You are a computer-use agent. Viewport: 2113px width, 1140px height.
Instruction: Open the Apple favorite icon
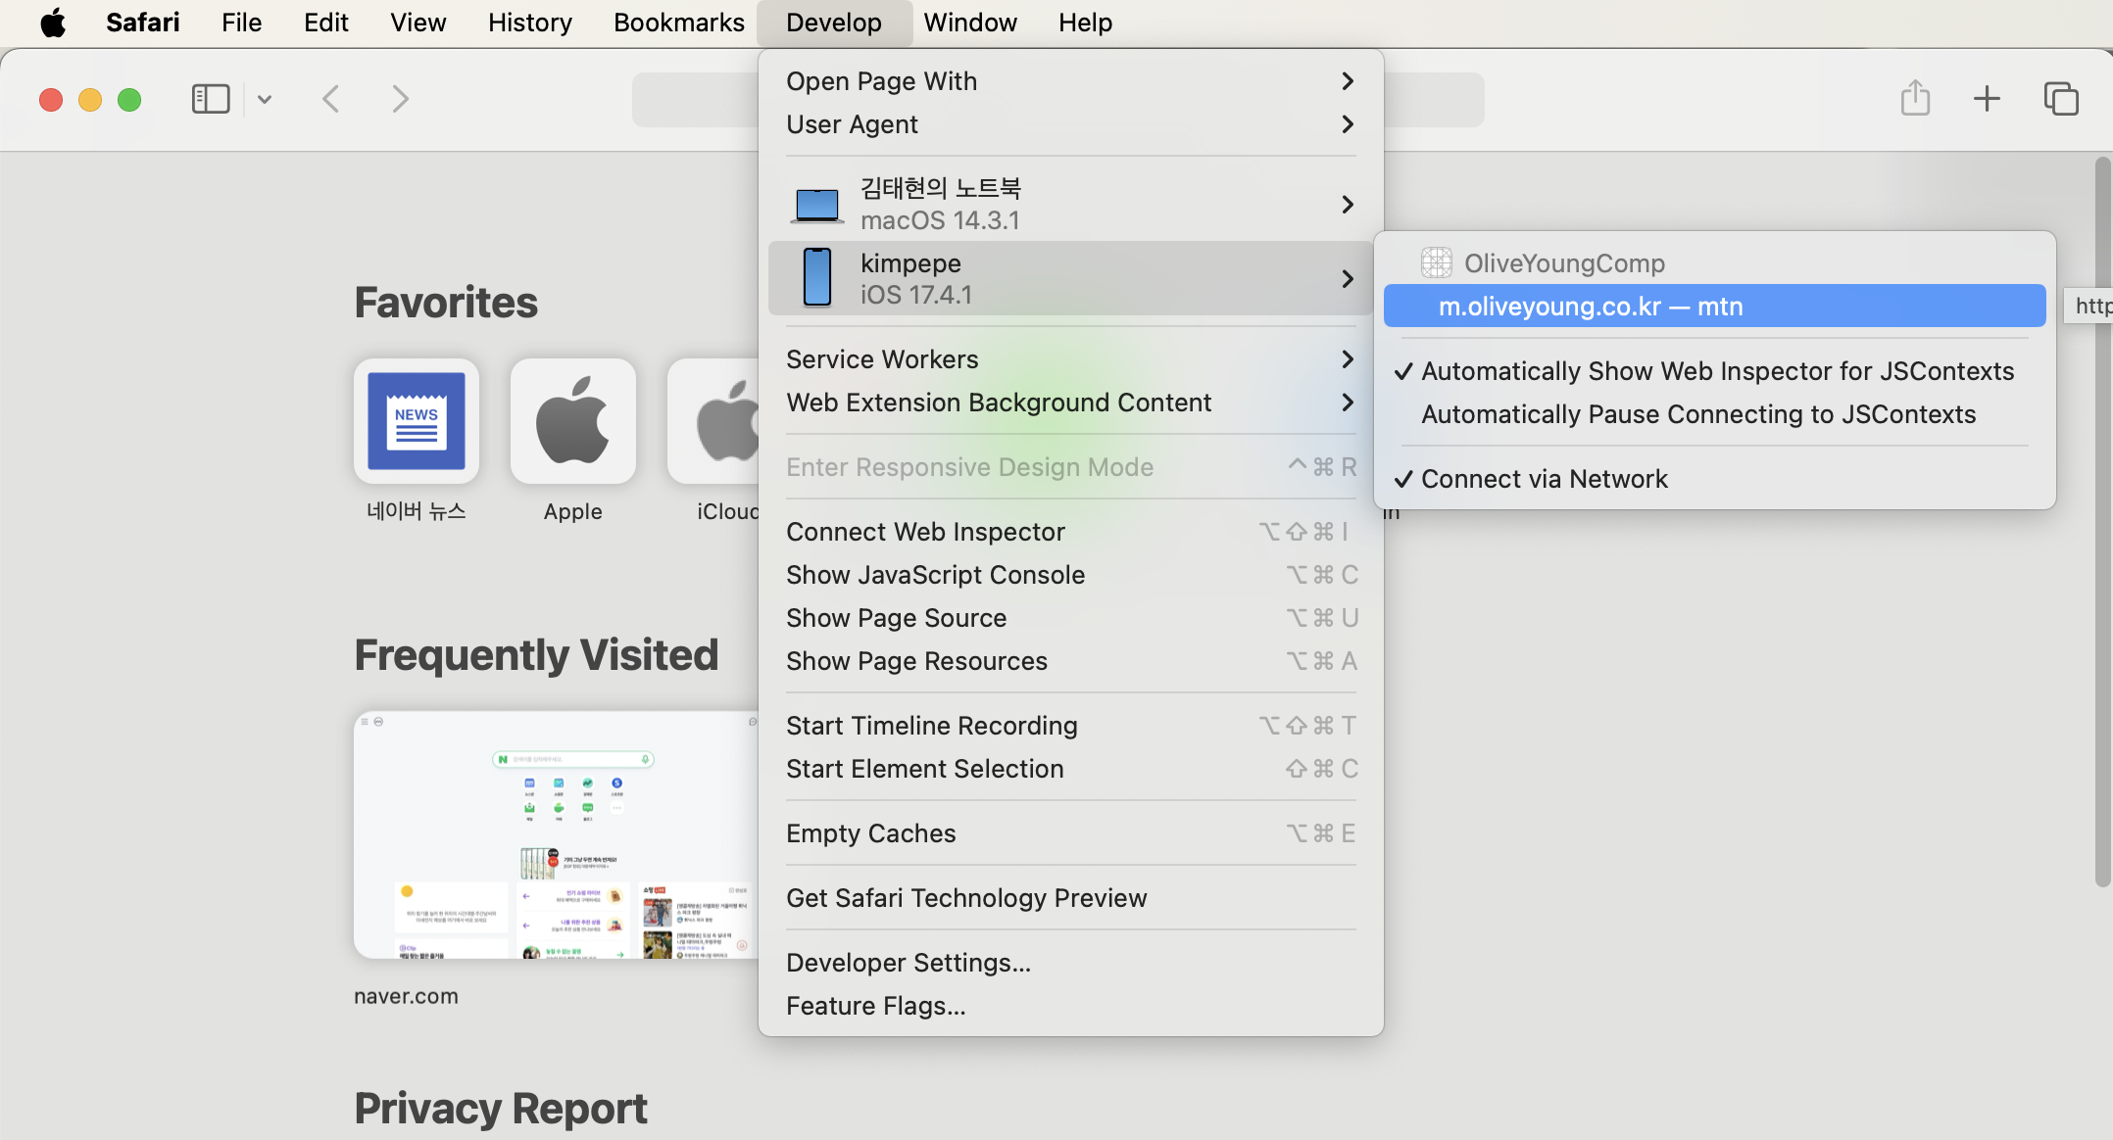pyautogui.click(x=573, y=421)
